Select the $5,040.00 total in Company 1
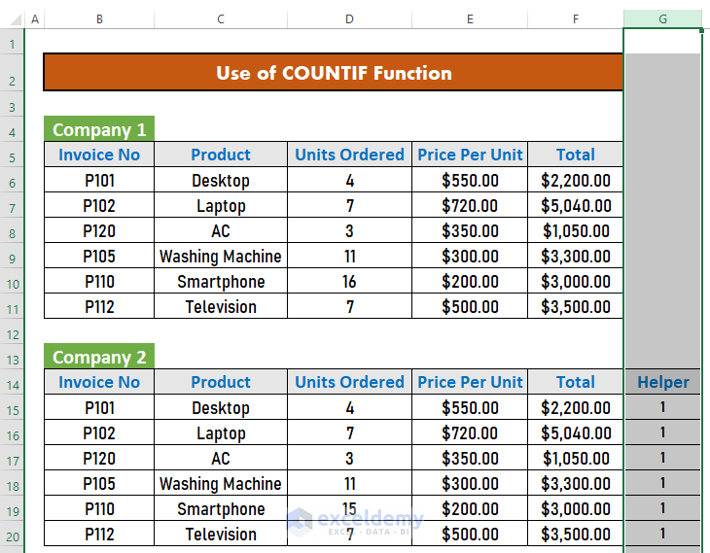Image resolution: width=710 pixels, height=553 pixels. pos(575,206)
